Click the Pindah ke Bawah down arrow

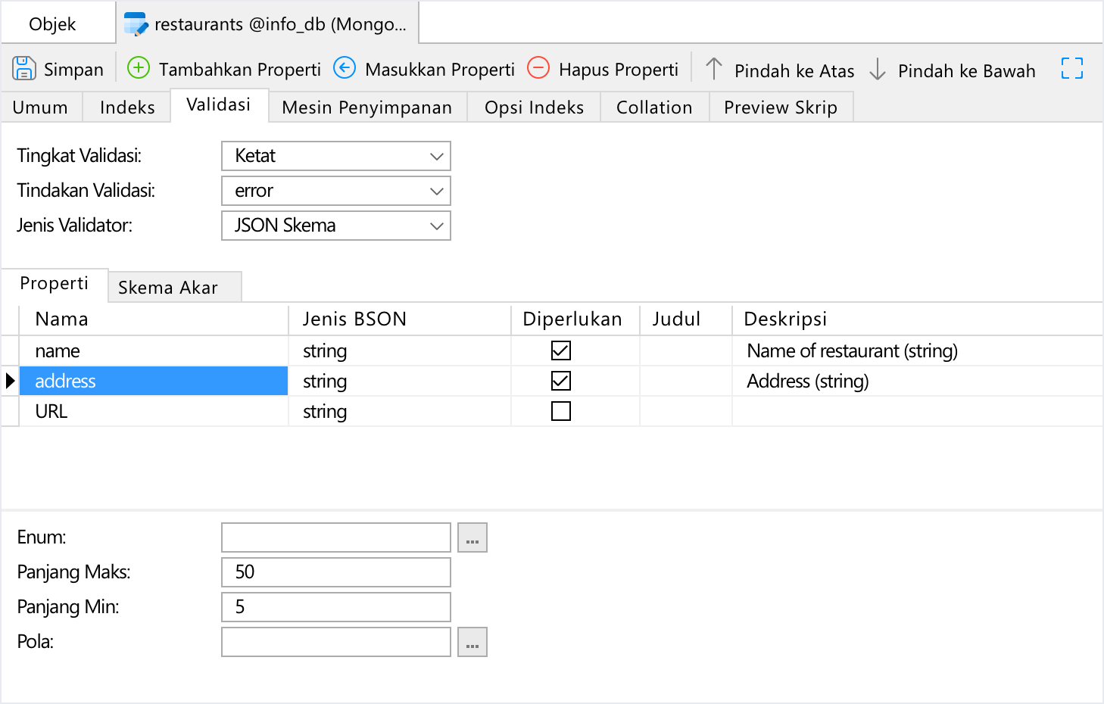coord(878,70)
